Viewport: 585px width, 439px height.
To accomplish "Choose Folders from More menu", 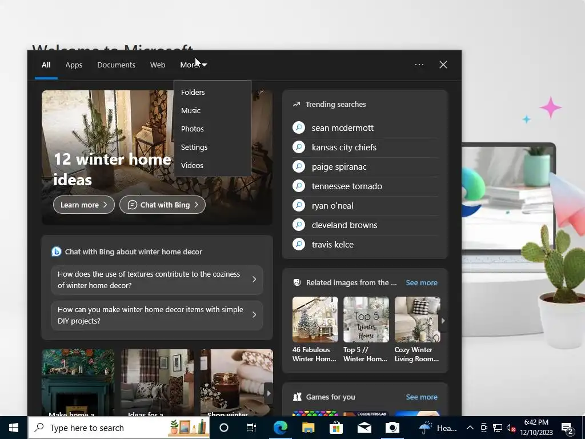I will (213, 92).
